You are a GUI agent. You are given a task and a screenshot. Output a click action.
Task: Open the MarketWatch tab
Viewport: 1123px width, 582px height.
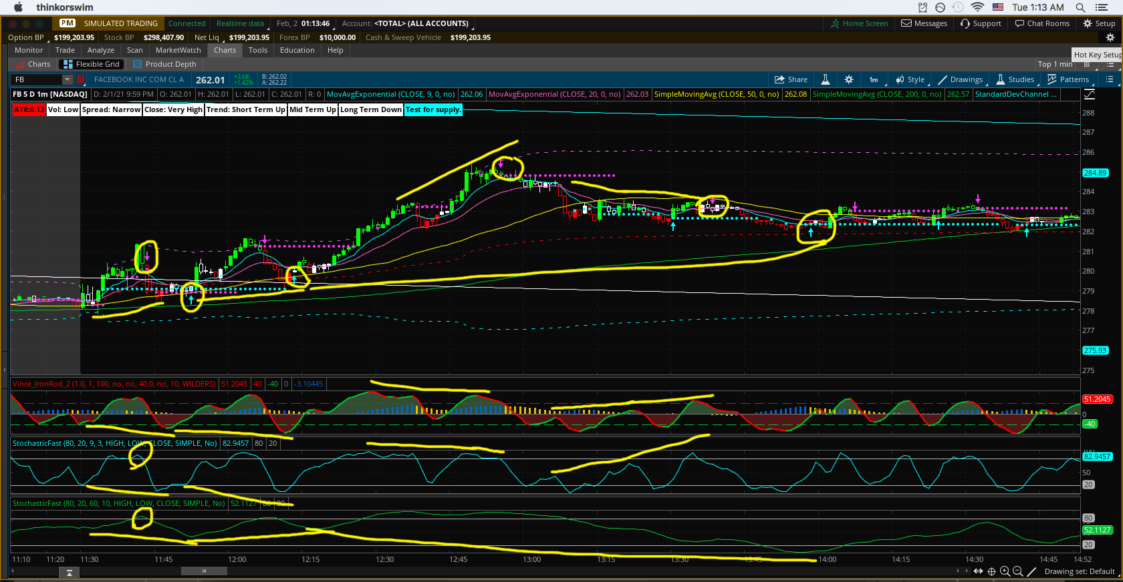tap(178, 50)
